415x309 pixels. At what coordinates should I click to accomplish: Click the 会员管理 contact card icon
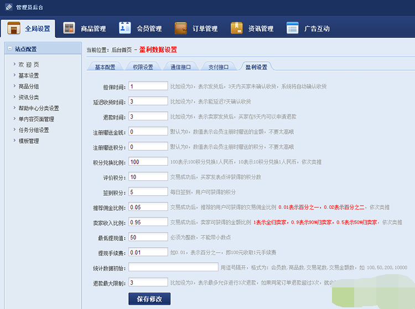[124, 28]
